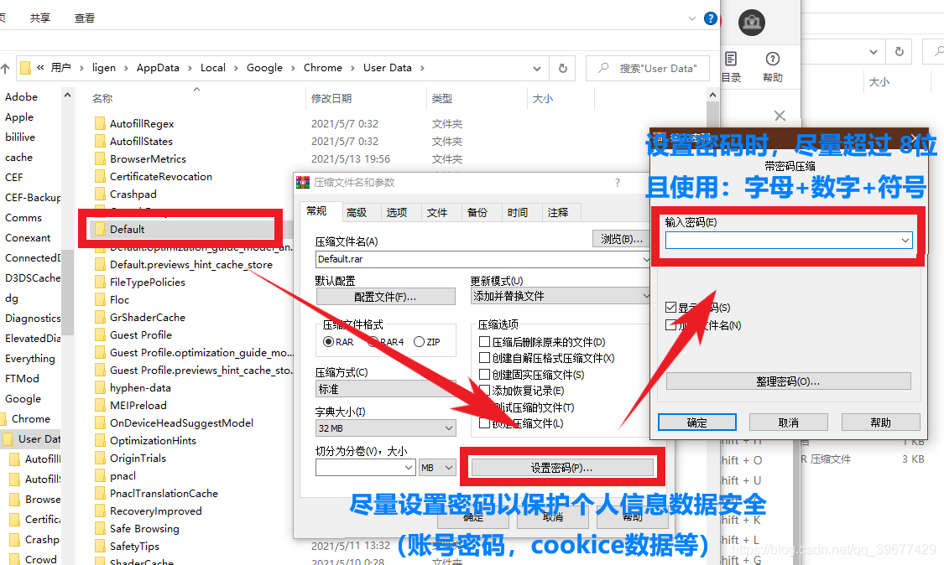Open the 压缩方式 标准 dropdown
944x565 pixels.
point(386,389)
